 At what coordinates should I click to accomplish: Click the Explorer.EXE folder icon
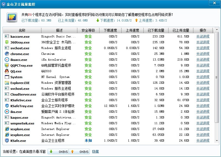pyautogui.click(x=7, y=83)
